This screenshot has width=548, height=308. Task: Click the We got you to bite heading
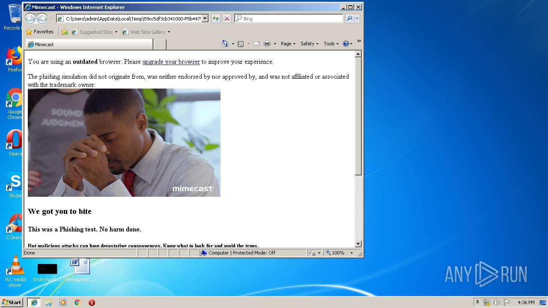[60, 211]
